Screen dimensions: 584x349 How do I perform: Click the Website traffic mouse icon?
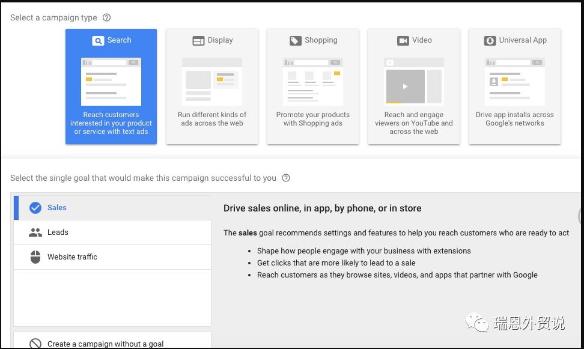(x=35, y=257)
